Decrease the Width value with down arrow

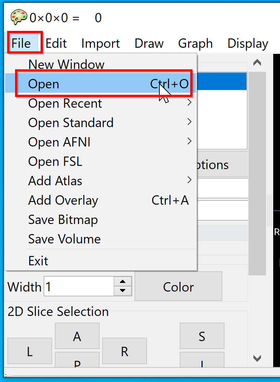(122, 291)
